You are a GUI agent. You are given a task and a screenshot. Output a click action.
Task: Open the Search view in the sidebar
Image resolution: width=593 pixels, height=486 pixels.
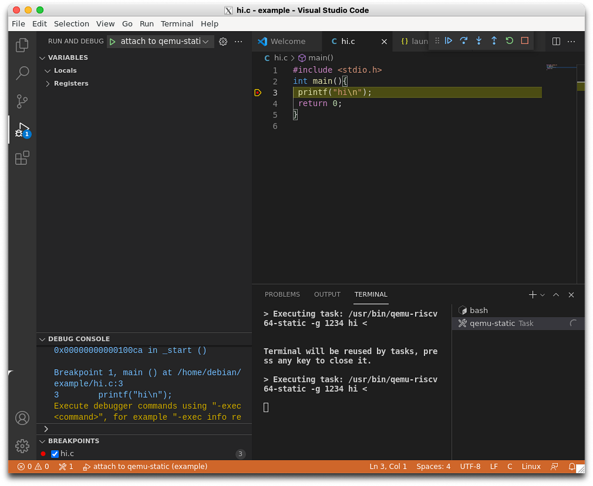point(22,73)
